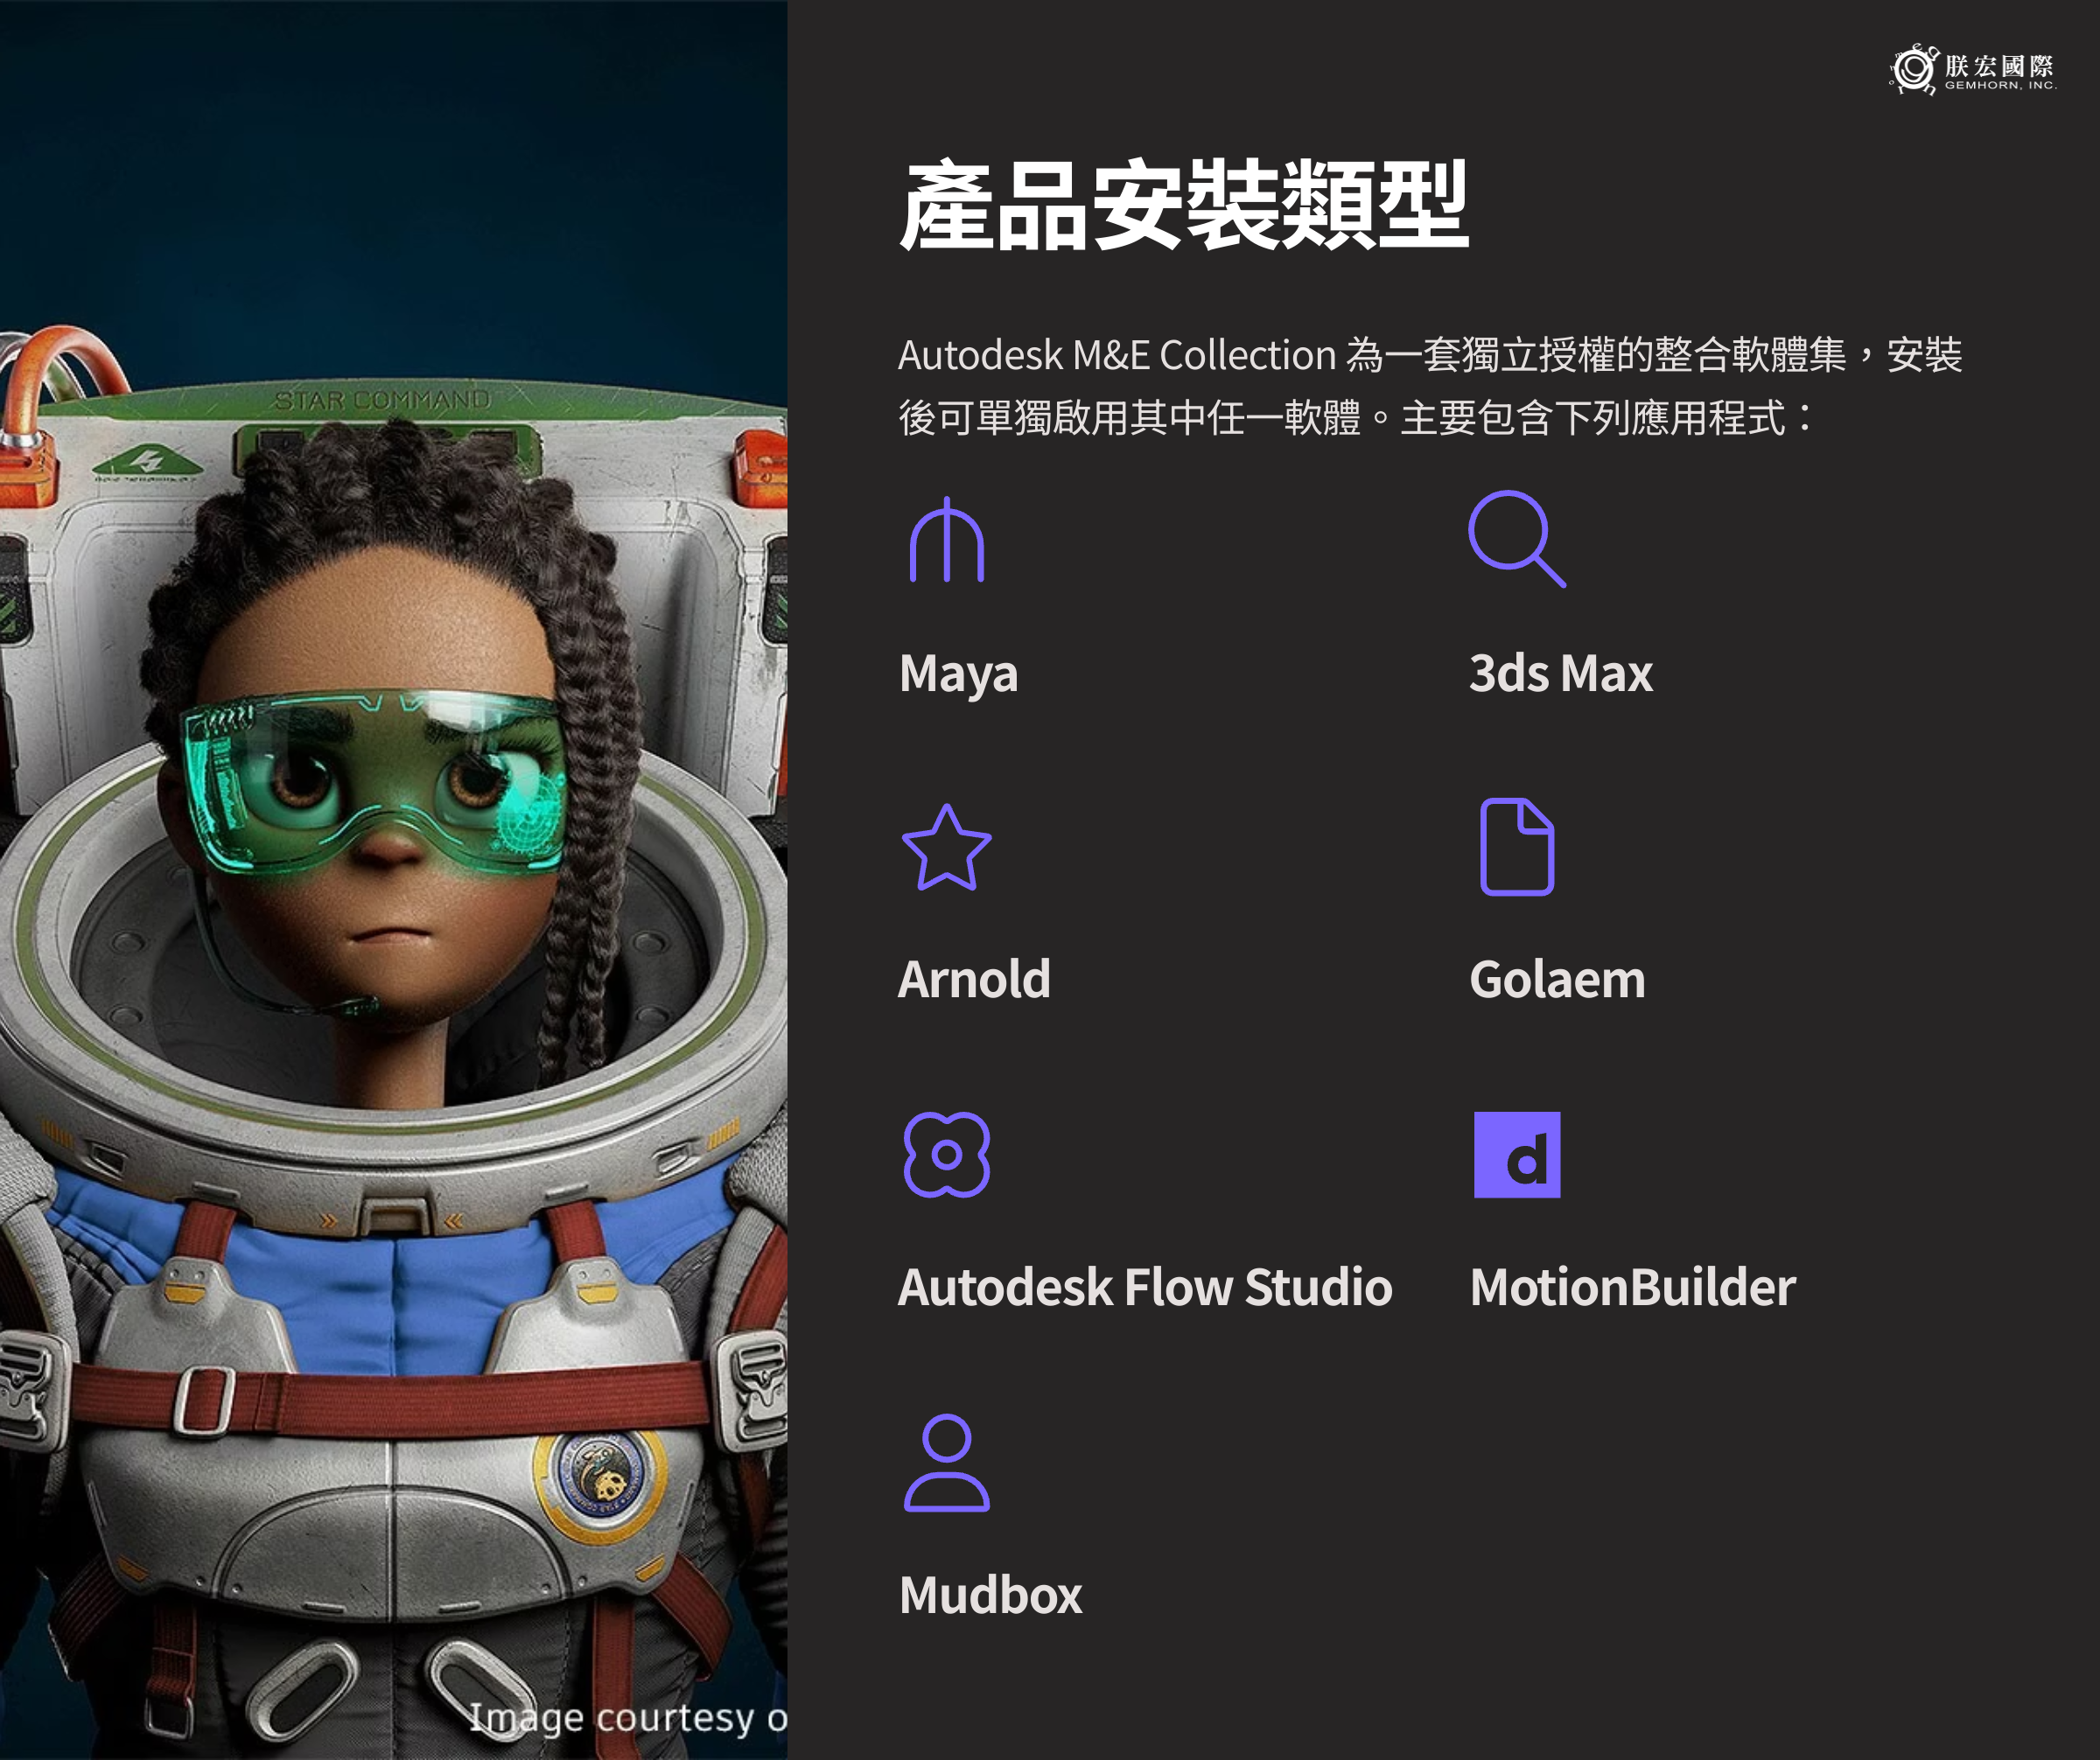Click the Image courtesy caption text
This screenshot has height=1760, width=2100.
(x=628, y=1718)
